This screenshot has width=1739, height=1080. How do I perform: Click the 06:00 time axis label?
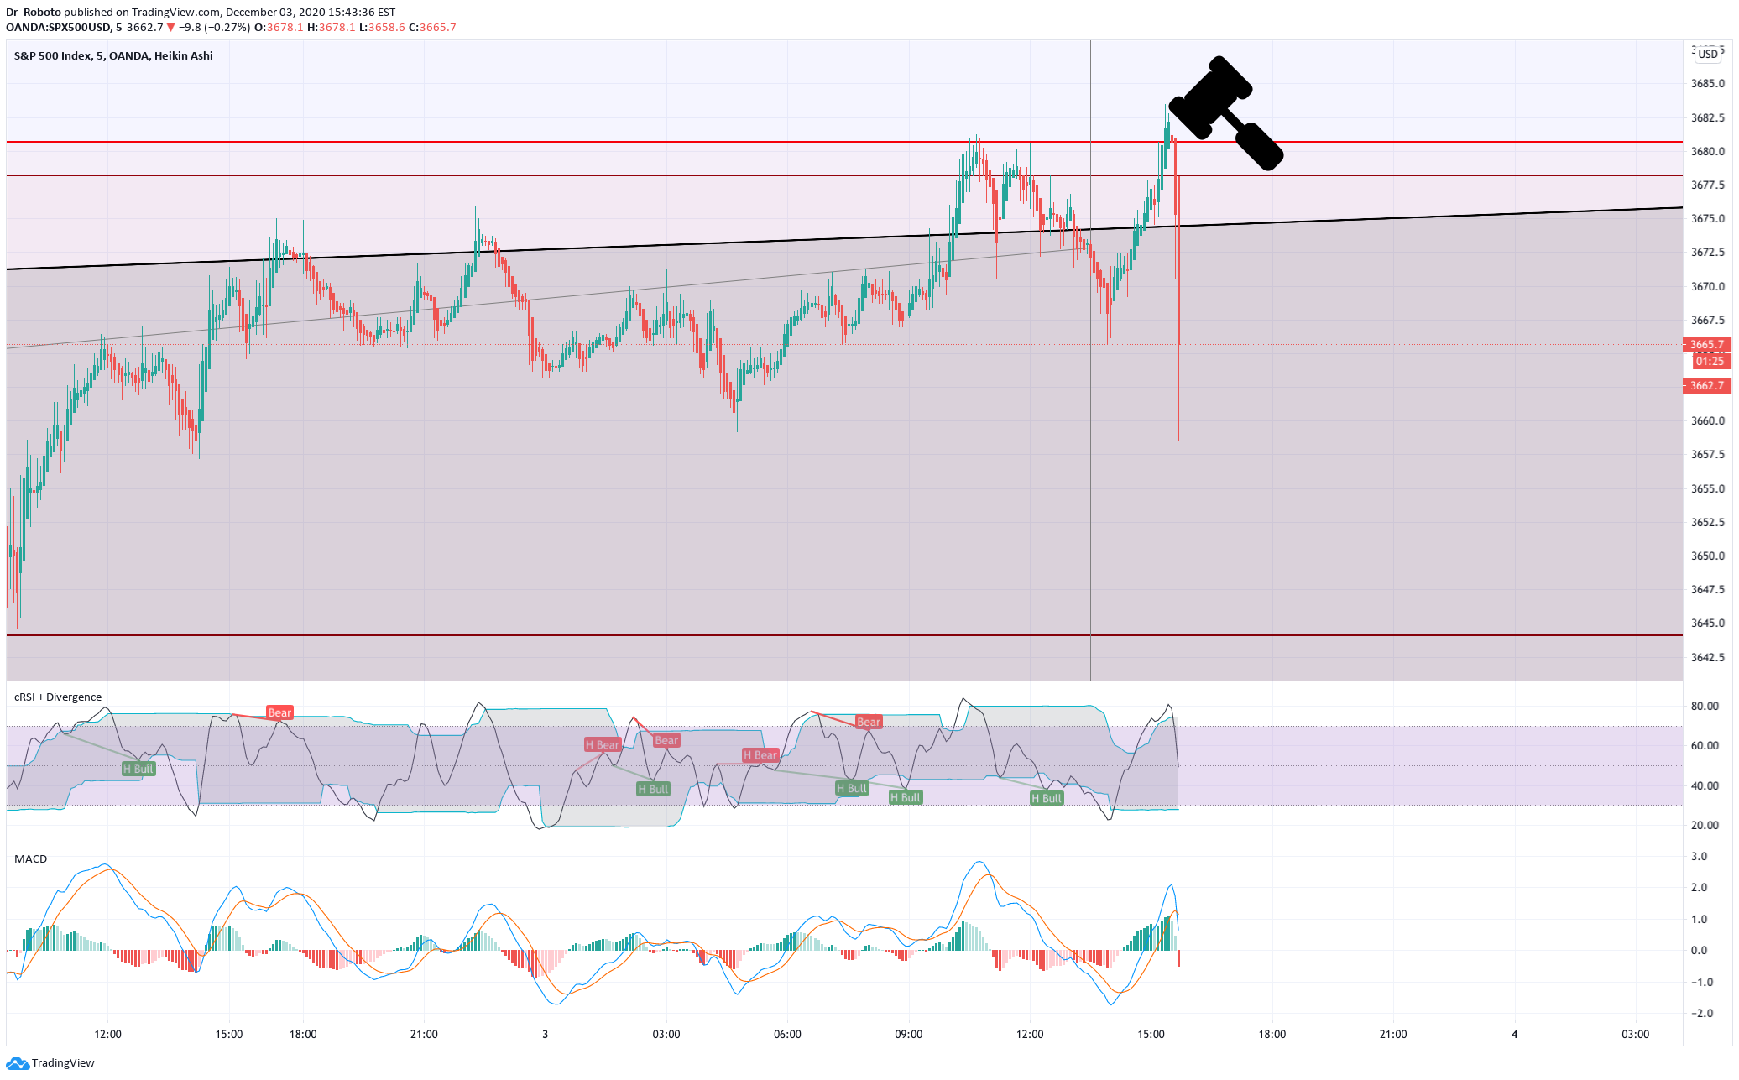tap(787, 1034)
